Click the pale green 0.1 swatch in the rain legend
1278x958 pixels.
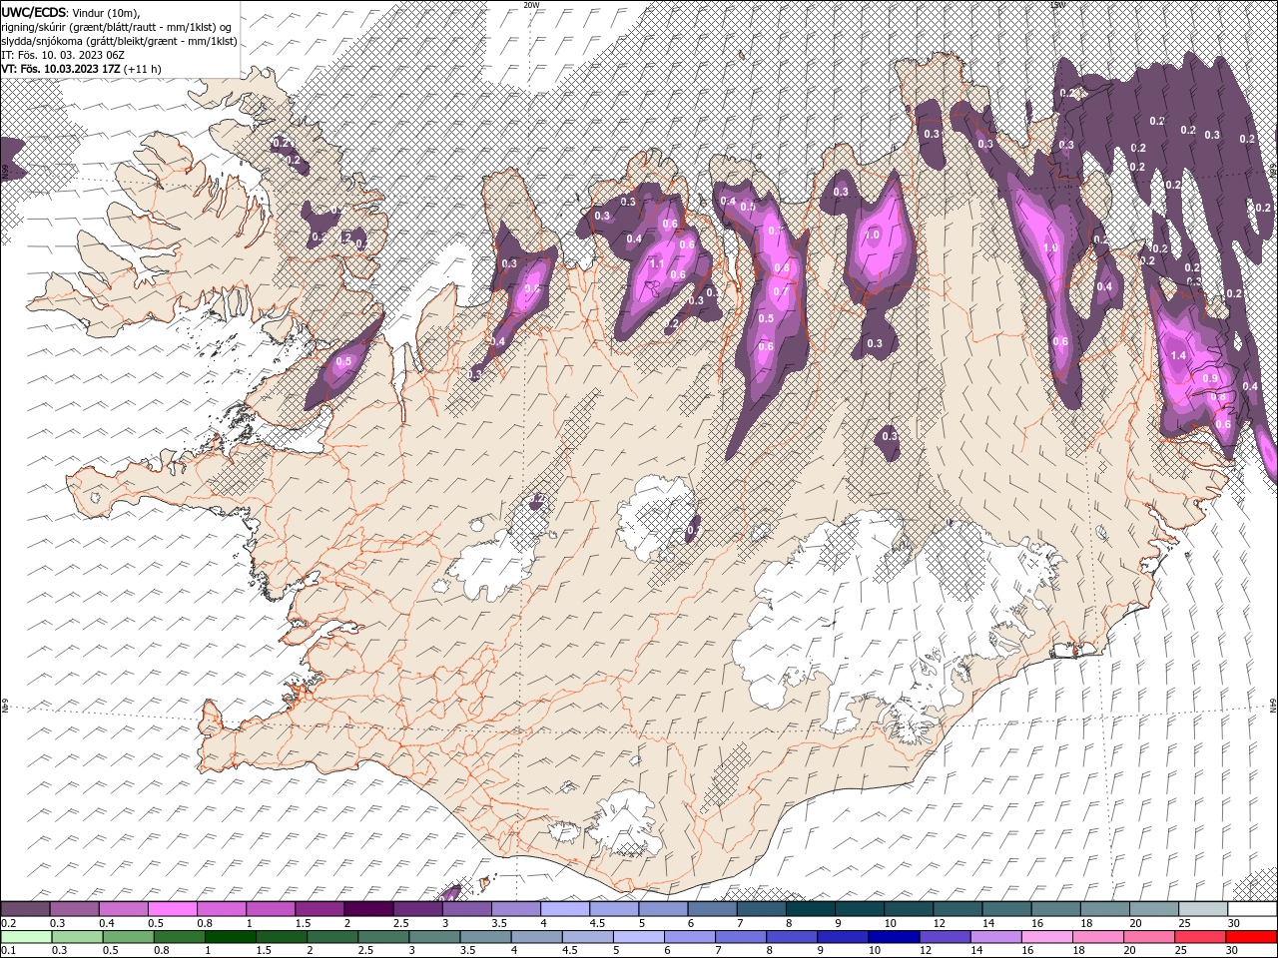click(26, 937)
